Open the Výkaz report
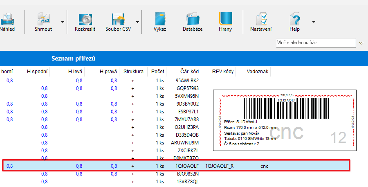 [160, 20]
